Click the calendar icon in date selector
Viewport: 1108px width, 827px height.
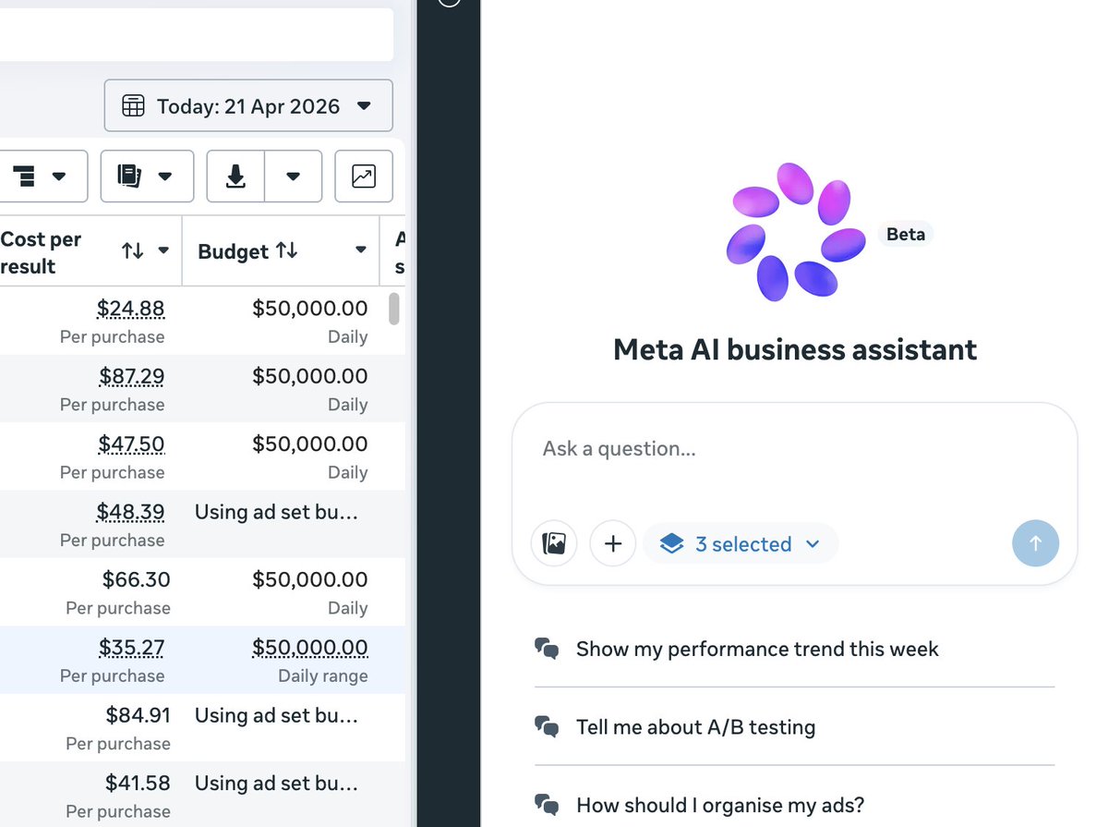click(133, 106)
